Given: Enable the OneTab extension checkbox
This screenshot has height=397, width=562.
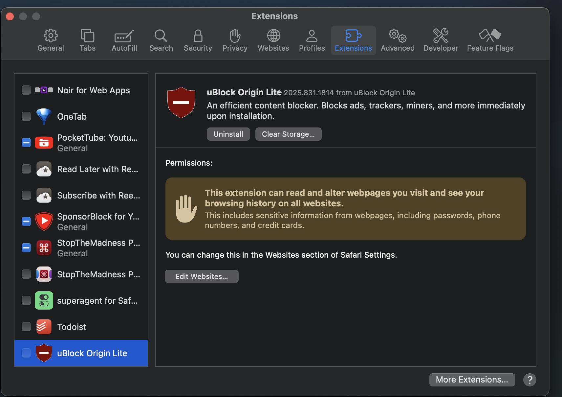Looking at the screenshot, I should [26, 116].
